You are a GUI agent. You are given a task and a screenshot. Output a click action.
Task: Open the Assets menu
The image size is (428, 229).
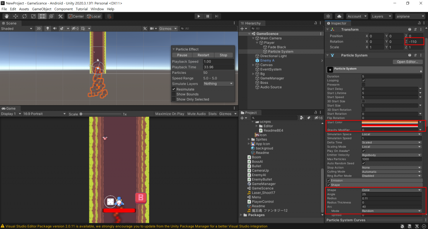(24, 9)
